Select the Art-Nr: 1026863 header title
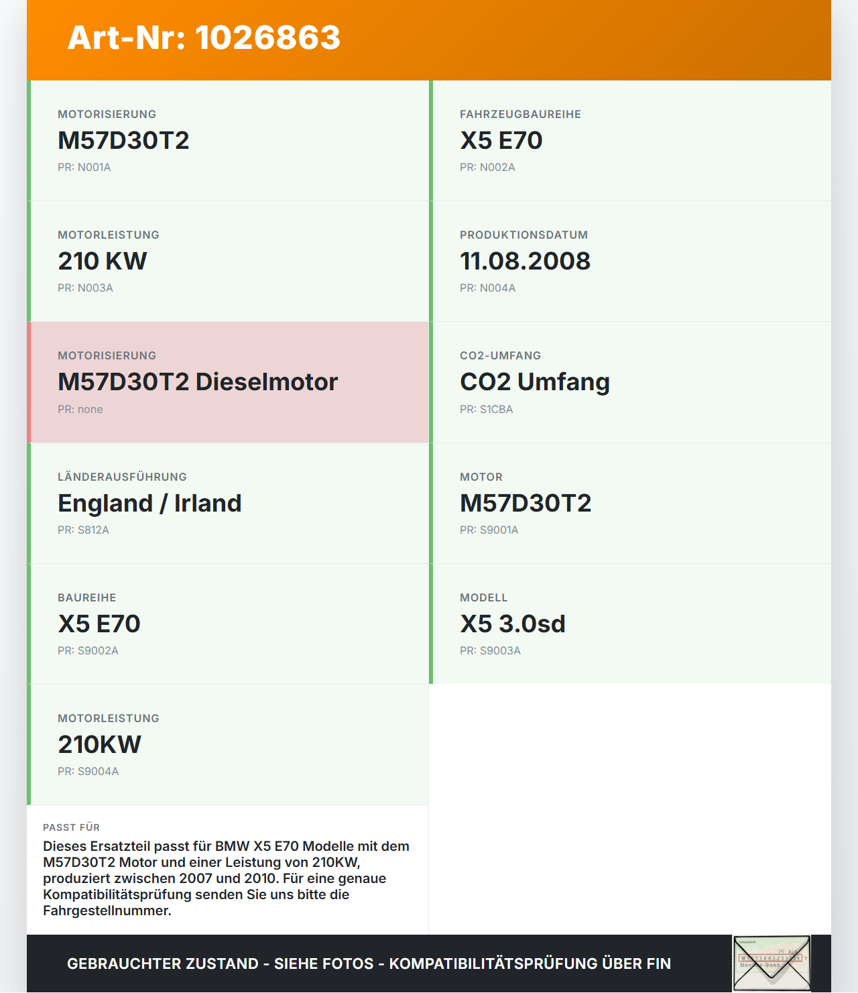The width and height of the screenshot is (858, 993). pyautogui.click(x=204, y=38)
